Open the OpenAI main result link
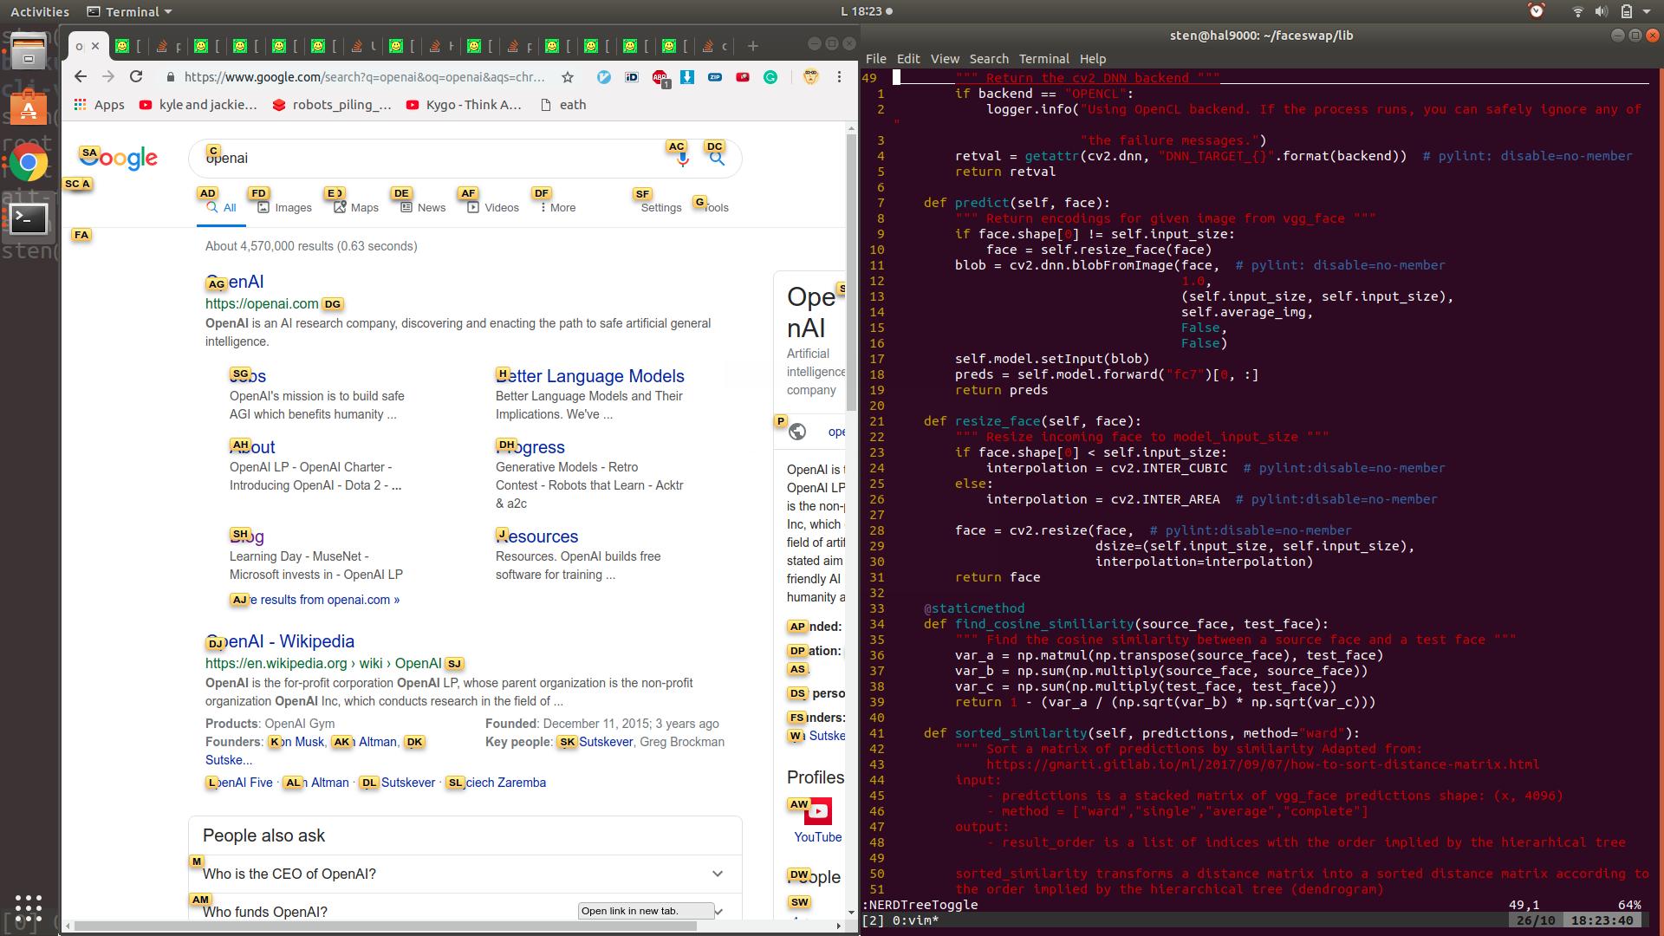 pos(235,282)
